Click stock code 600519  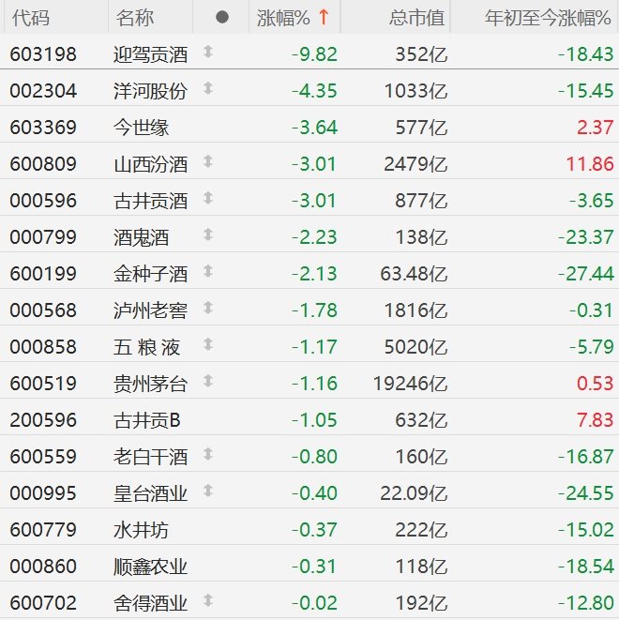(43, 384)
